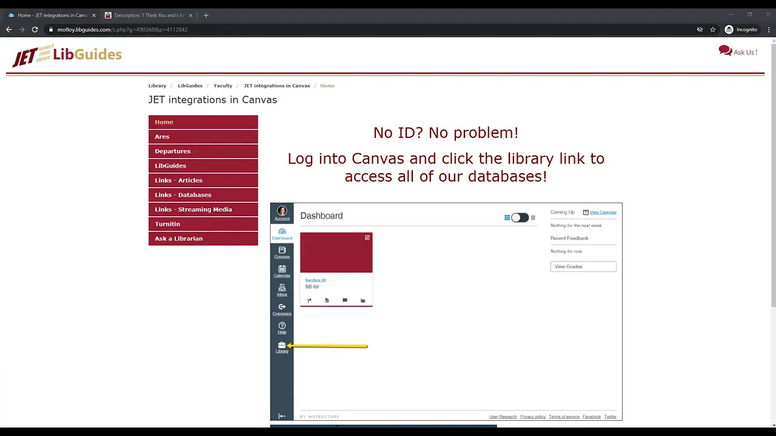This screenshot has height=436, width=776.
Task: Click the lock icon in address bar
Action: [x=52, y=29]
